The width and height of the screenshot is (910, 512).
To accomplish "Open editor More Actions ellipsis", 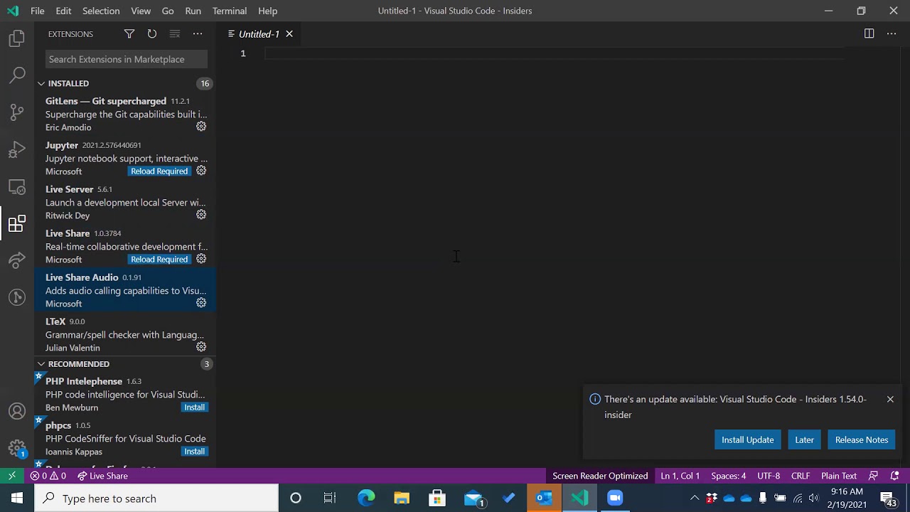I will (892, 33).
